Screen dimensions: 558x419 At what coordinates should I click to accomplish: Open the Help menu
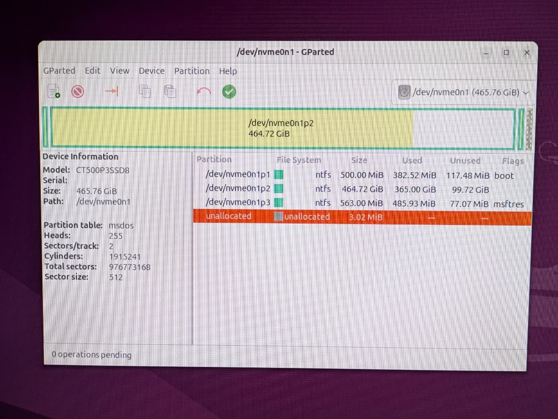coord(228,71)
